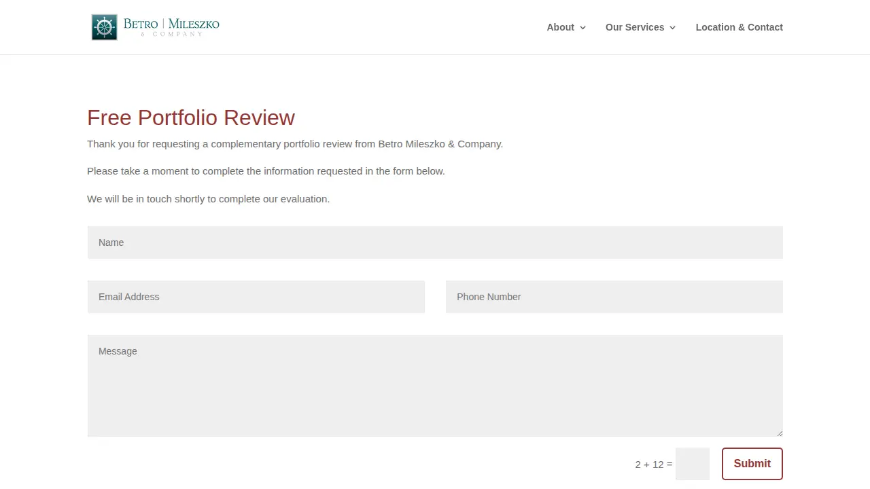This screenshot has height=489, width=870.
Task: Click the '2 + 12 =' captcha question text
Action: (654, 465)
